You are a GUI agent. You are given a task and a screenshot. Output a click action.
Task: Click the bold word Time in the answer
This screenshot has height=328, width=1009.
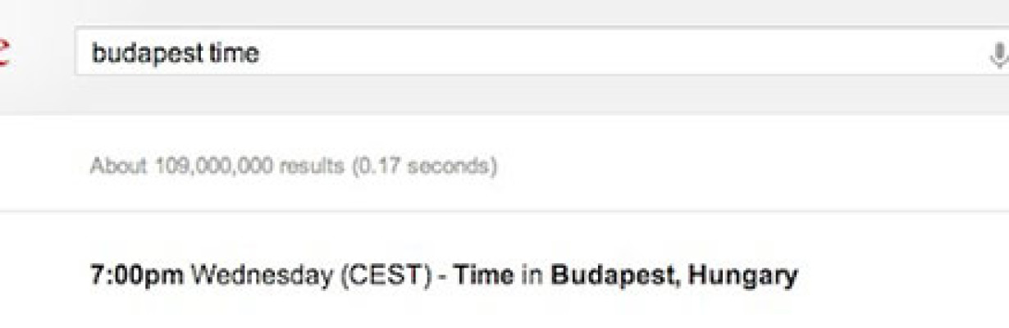pos(485,276)
